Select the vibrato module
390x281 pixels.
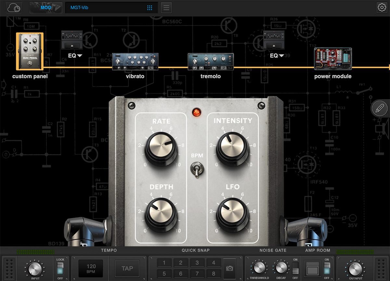coord(135,61)
